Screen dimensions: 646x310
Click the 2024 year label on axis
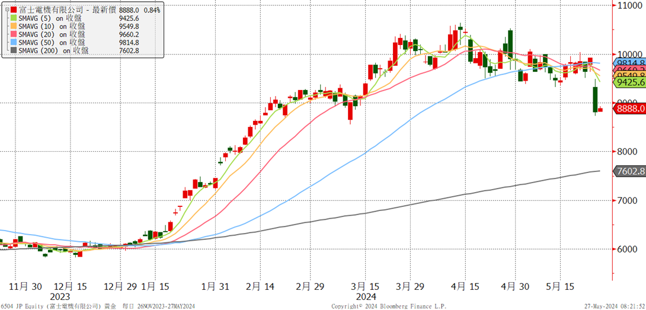point(367,296)
